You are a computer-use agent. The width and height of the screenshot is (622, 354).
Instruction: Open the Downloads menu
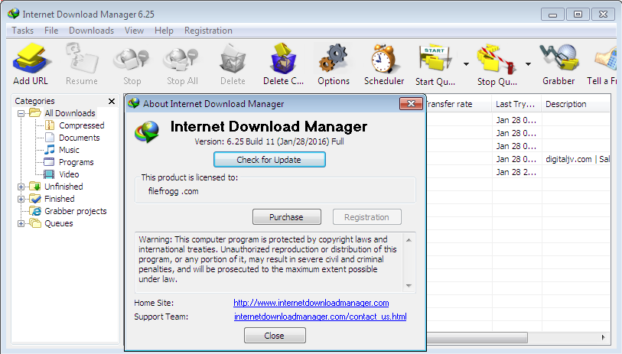pyautogui.click(x=91, y=31)
